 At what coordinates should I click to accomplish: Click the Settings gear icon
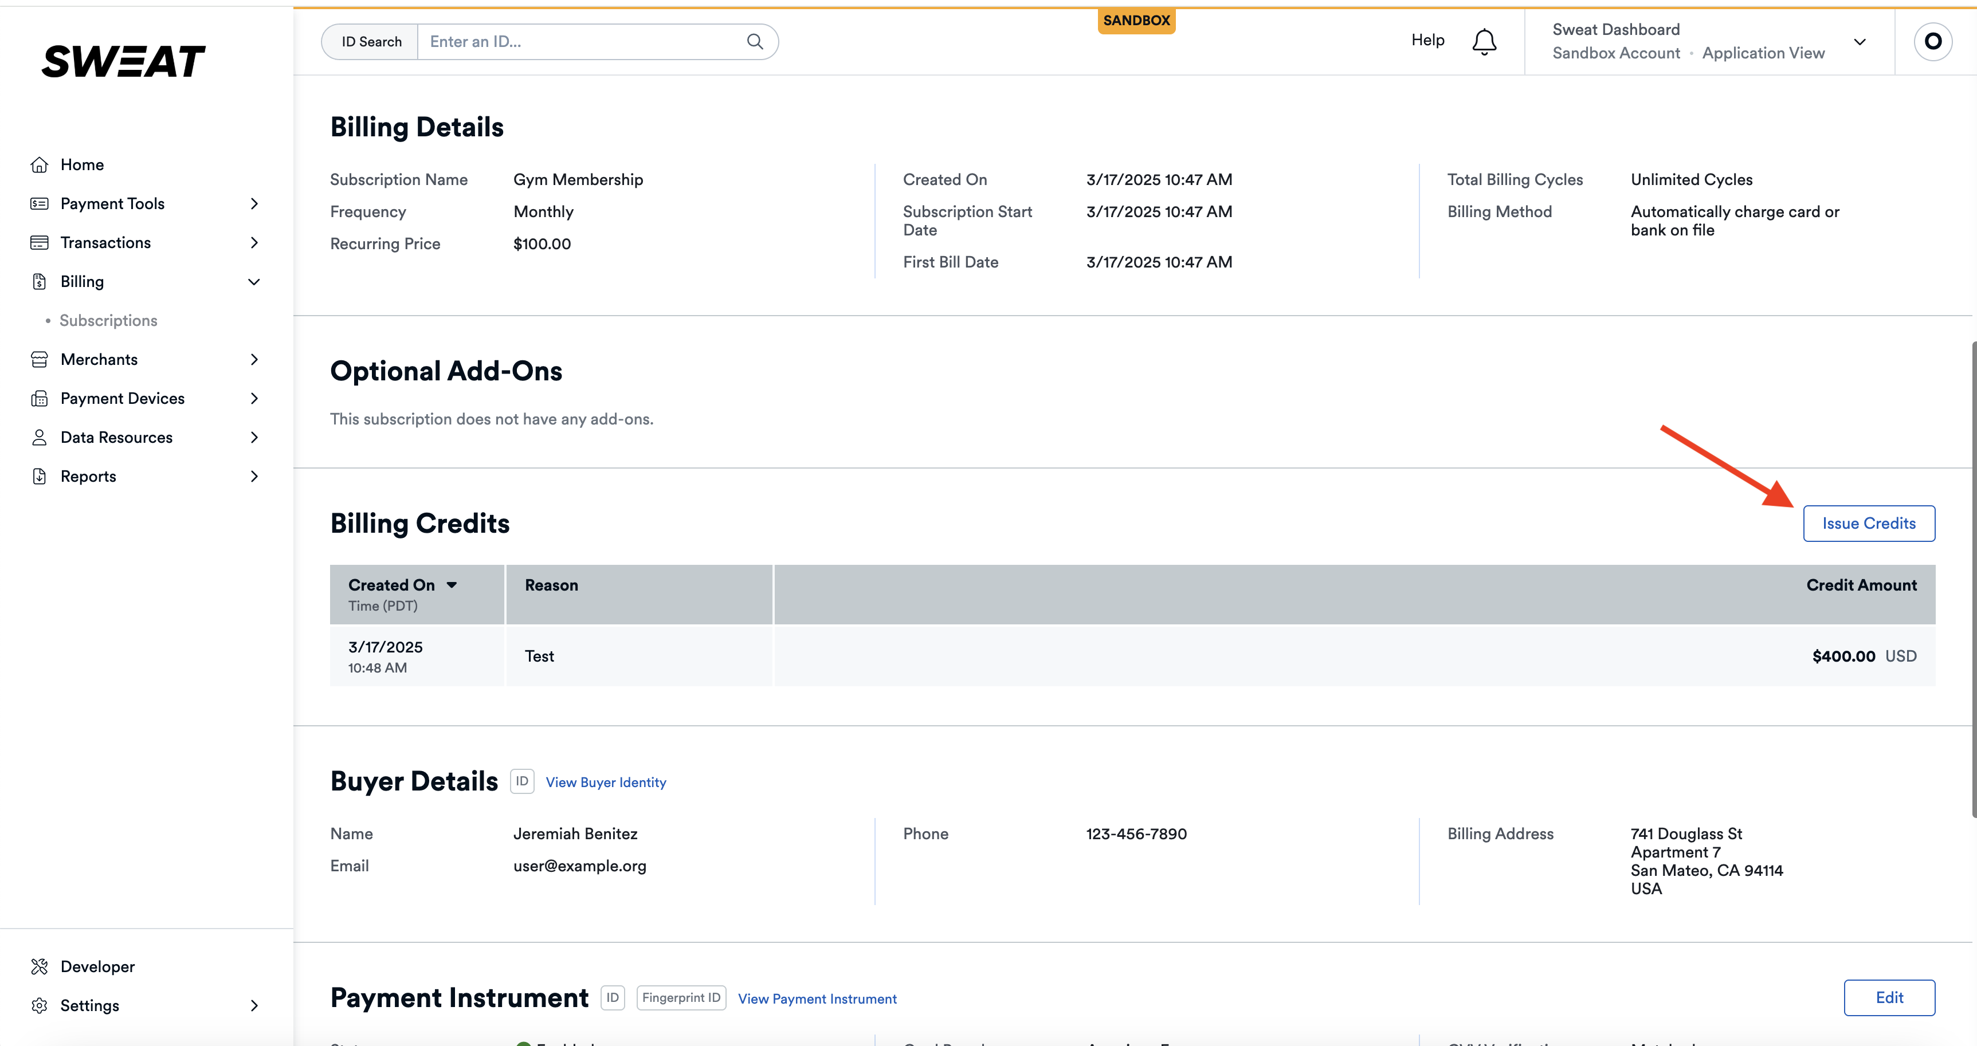(x=39, y=1006)
